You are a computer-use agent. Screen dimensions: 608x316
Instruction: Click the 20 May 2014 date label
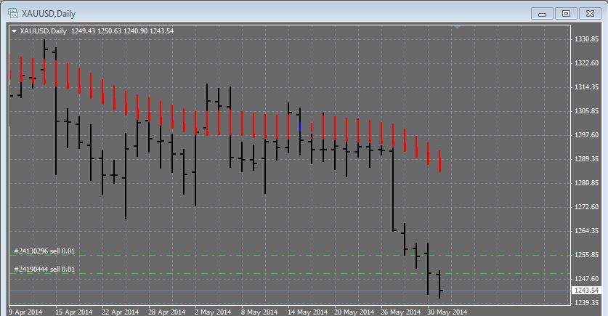[354, 312]
